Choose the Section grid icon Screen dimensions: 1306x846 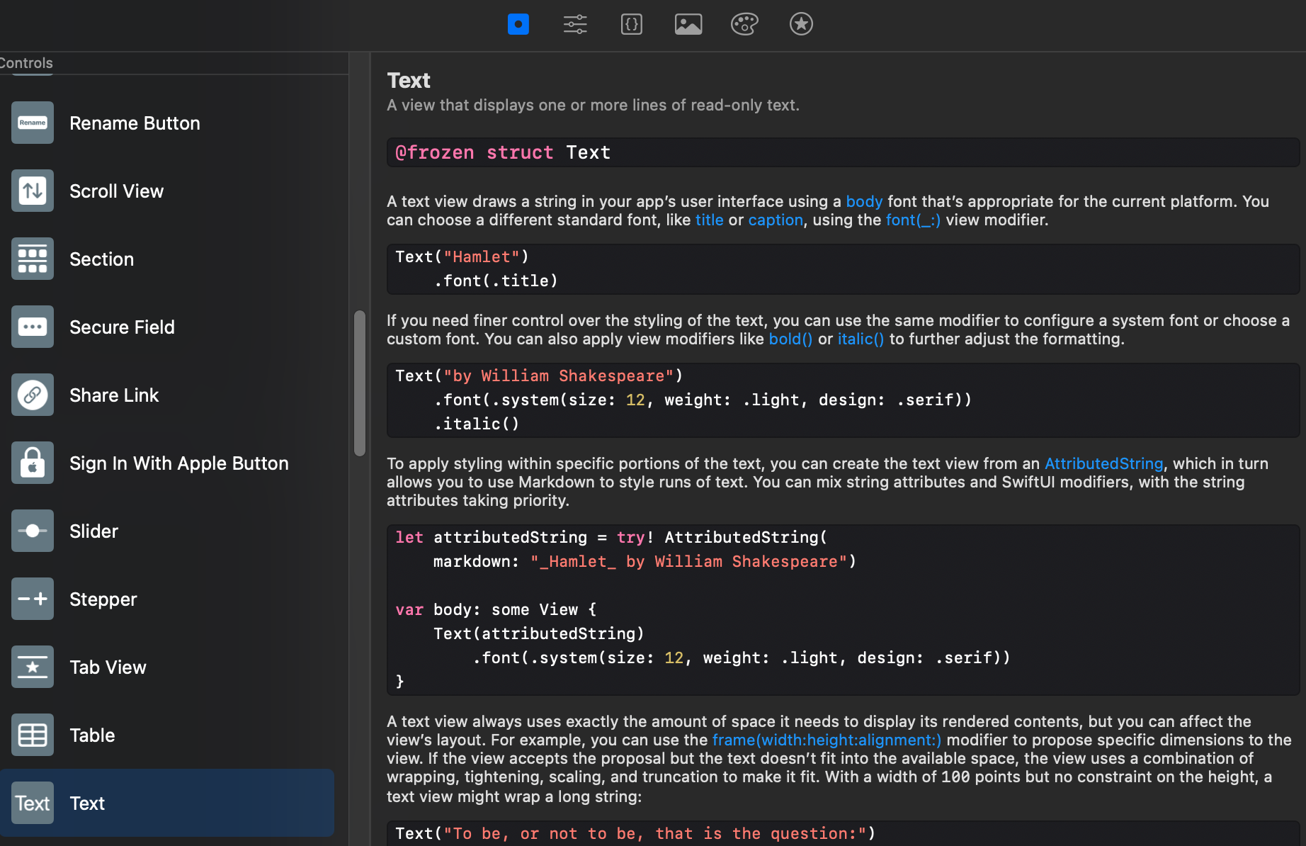pos(33,259)
